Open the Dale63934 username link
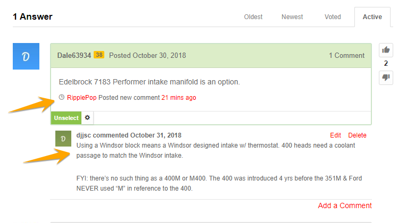 pos(74,56)
